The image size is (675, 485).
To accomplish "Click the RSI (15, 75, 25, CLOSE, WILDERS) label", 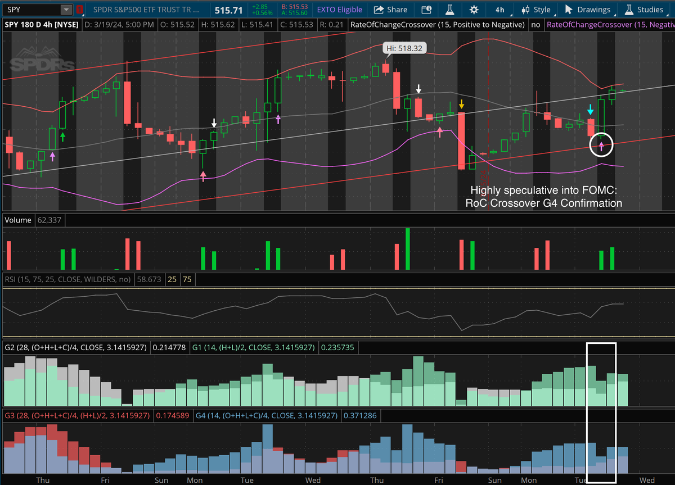I will click(67, 279).
